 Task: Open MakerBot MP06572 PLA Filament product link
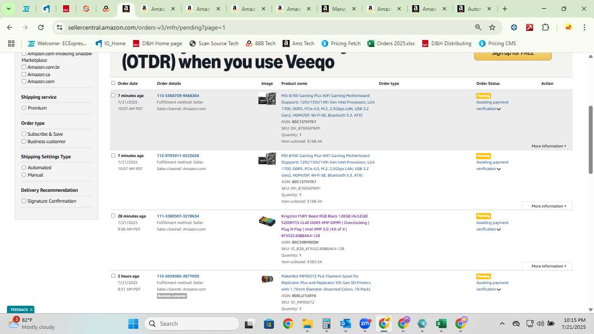[326, 283]
